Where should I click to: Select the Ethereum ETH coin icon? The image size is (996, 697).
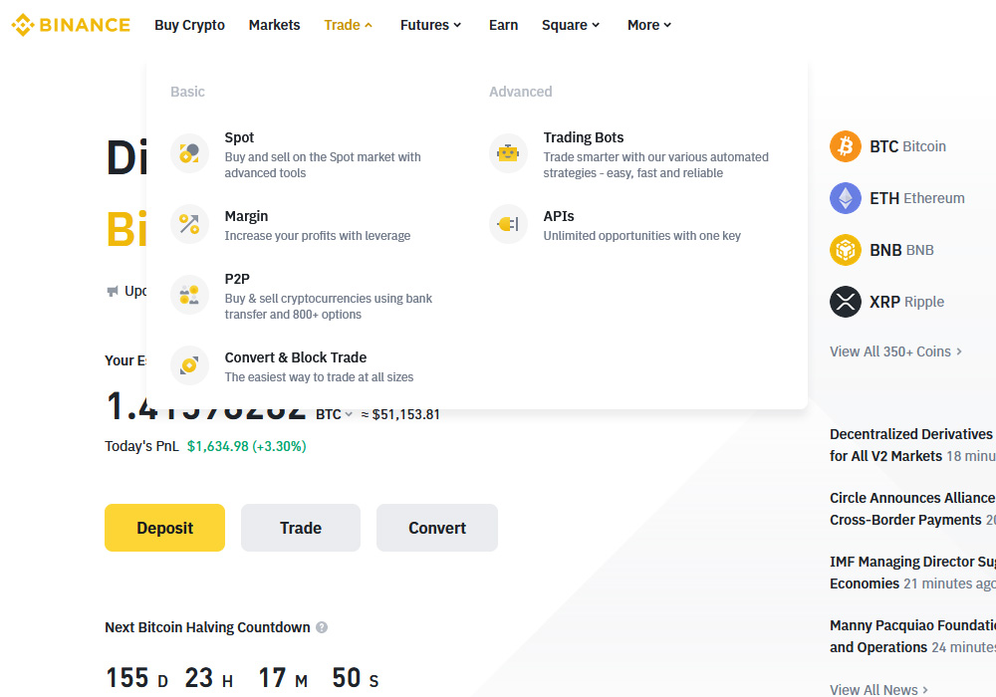pos(846,198)
